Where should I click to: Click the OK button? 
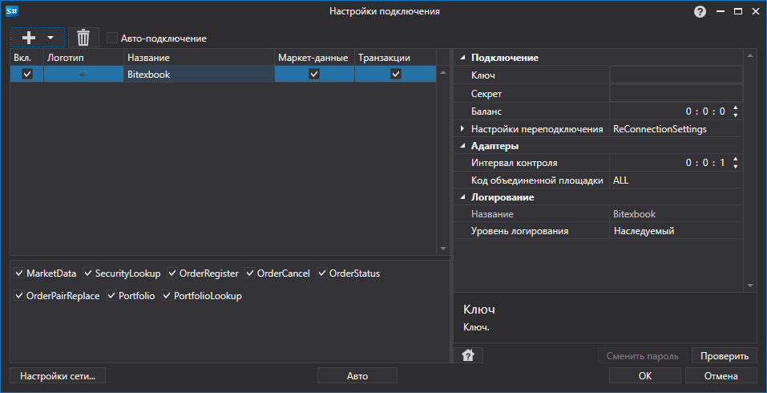pos(644,376)
